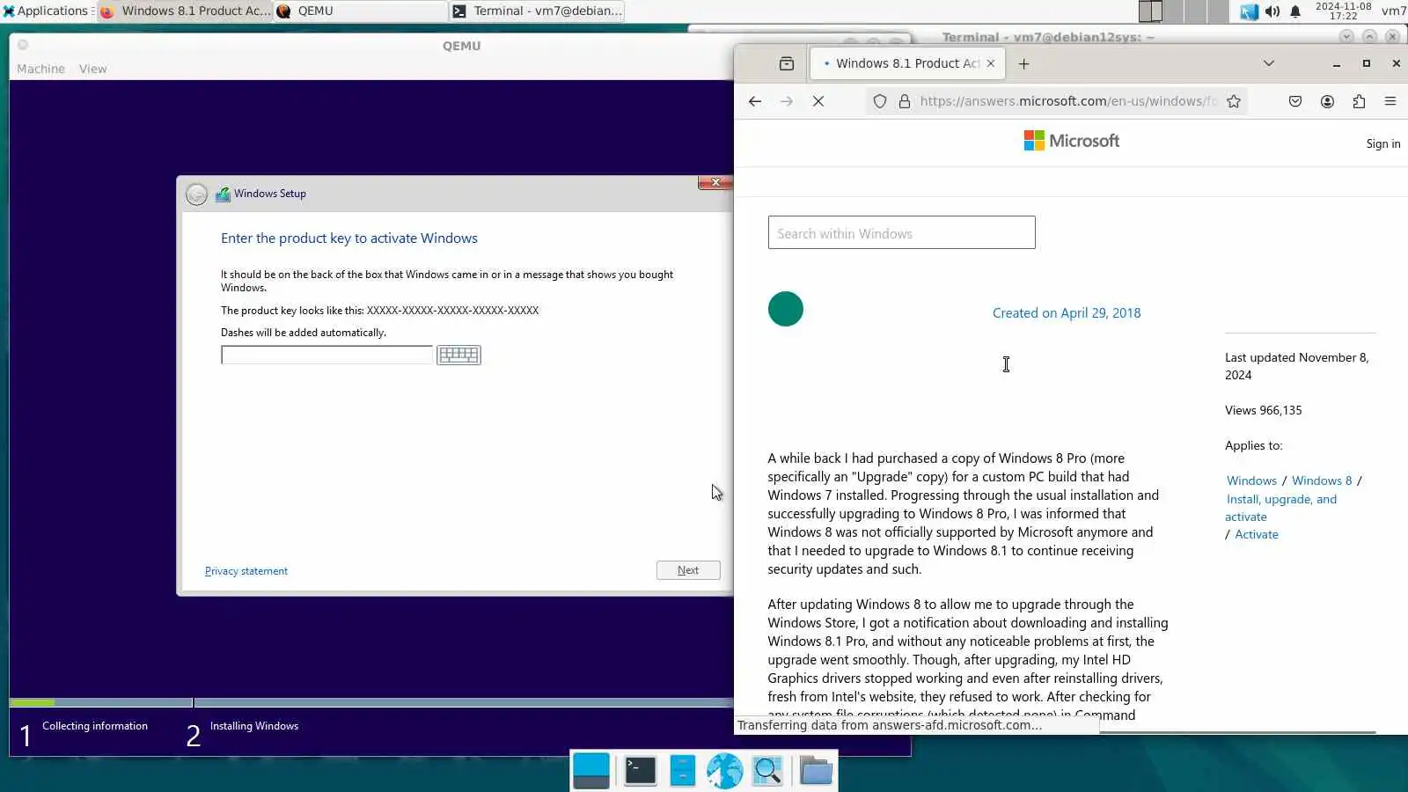Open the notifications bell icon
The width and height of the screenshot is (1408, 792).
[1295, 11]
